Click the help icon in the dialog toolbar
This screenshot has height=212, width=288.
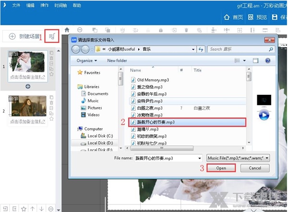pyautogui.click(x=267, y=61)
